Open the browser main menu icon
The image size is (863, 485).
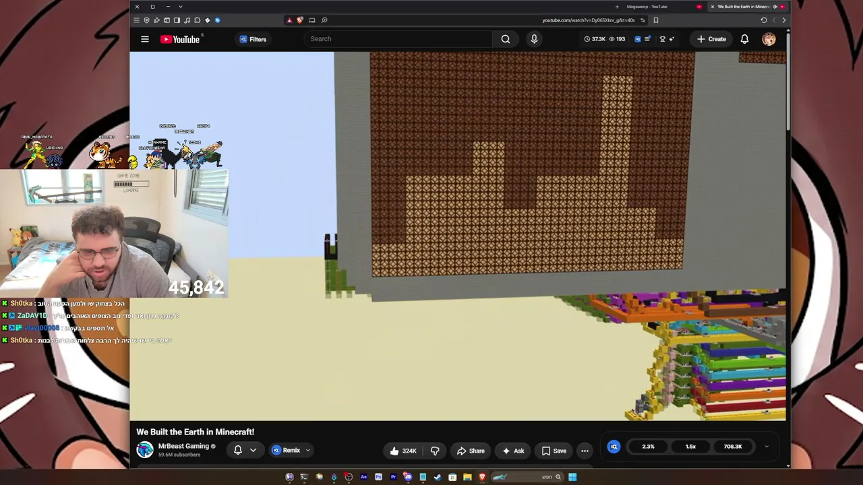point(136,20)
